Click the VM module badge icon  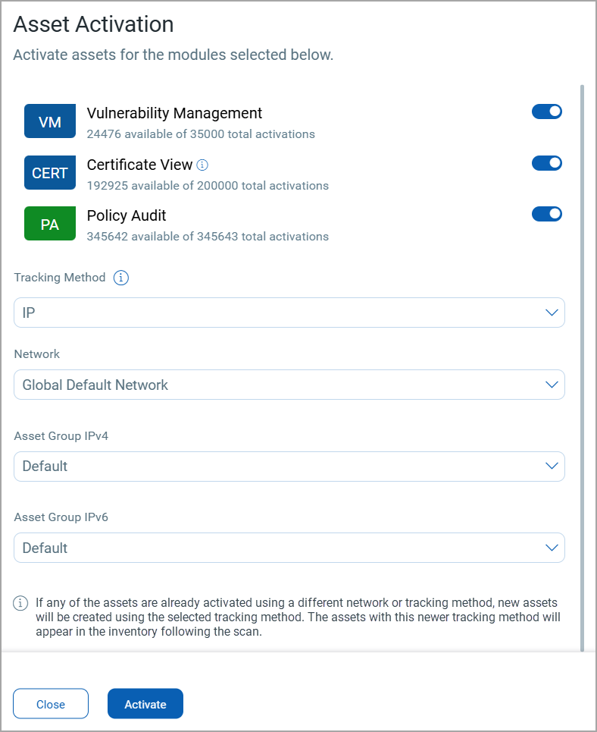pos(50,121)
